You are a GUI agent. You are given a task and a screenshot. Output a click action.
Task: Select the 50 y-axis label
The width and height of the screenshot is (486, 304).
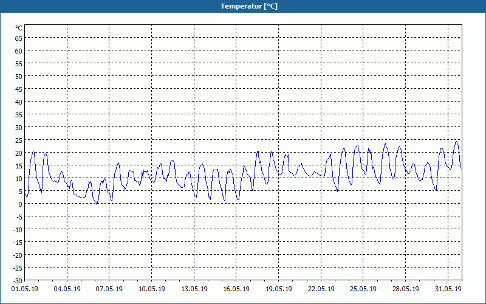19,77
